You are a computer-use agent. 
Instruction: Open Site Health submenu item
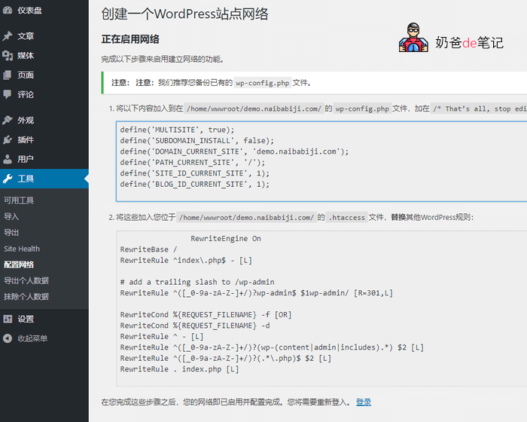pos(22,249)
